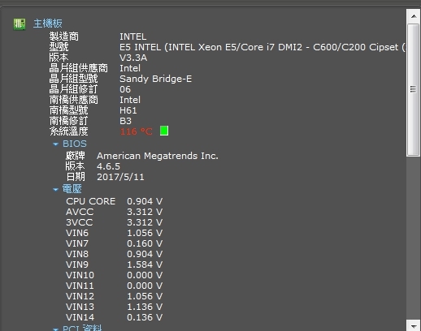This screenshot has width=421, height=331.
Task: Click the scrollbar up arrow
Action: point(414,16)
